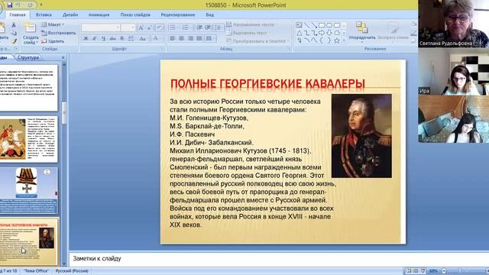
Task: Select the text box shape in gallery
Action: [299, 25]
